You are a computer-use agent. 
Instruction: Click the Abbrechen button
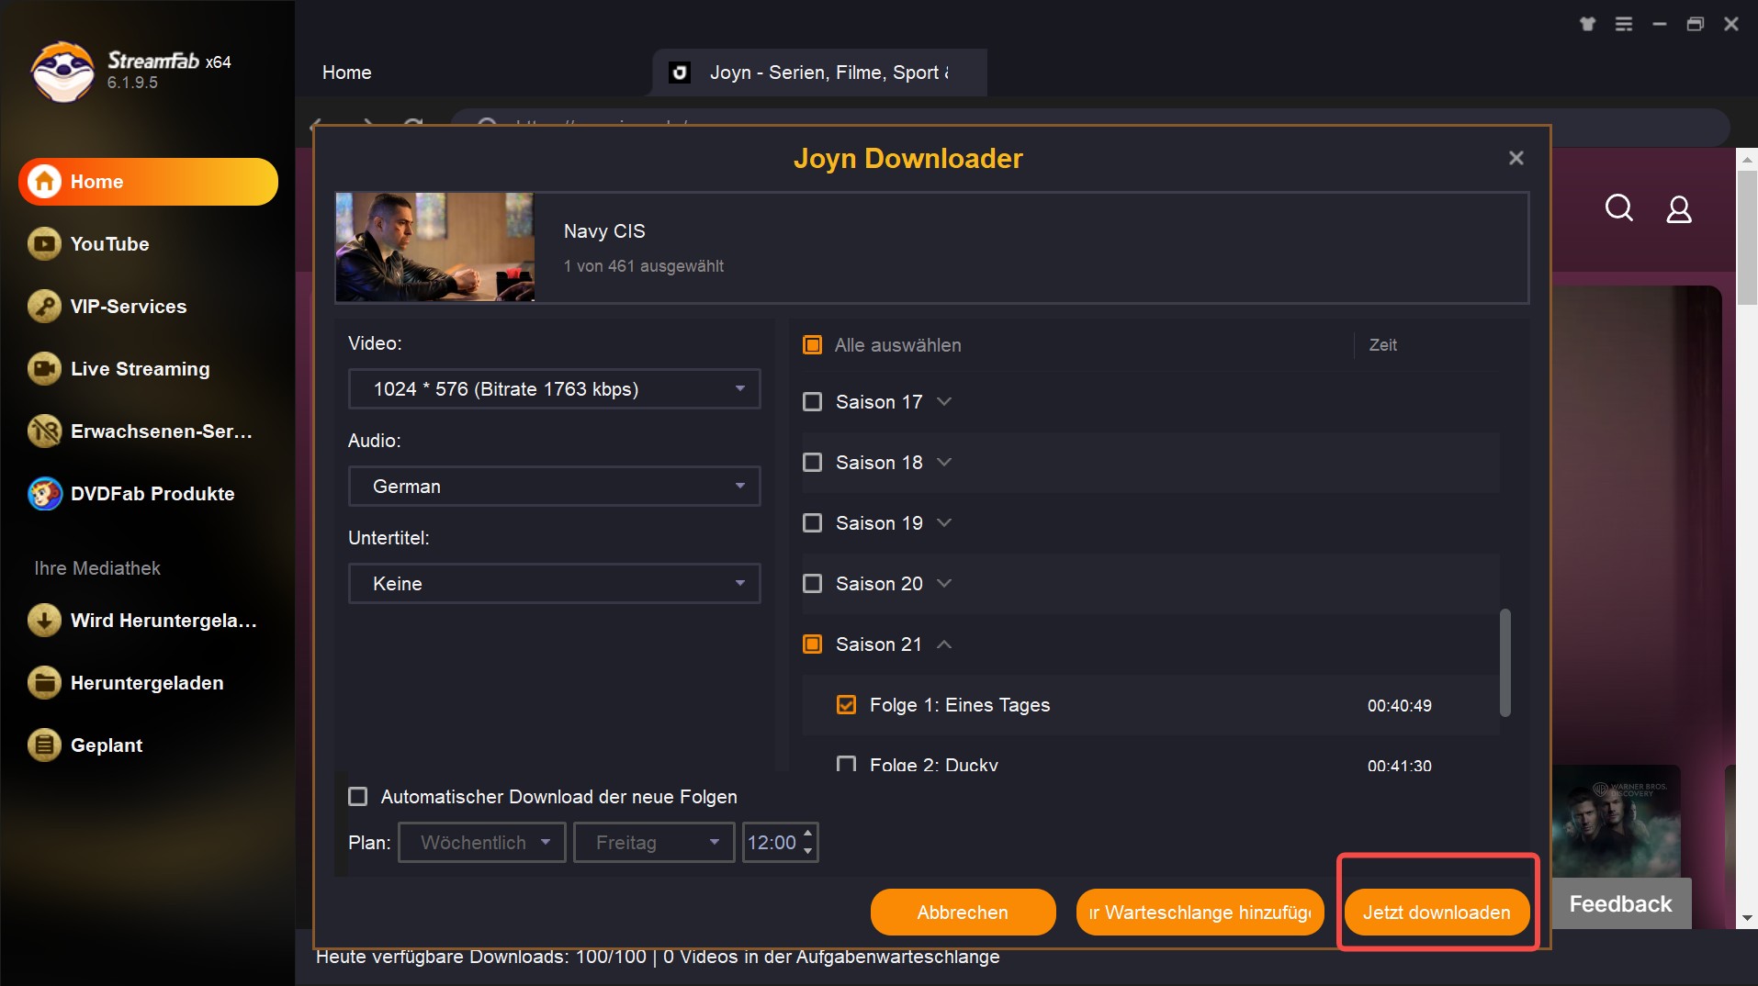point(963,913)
